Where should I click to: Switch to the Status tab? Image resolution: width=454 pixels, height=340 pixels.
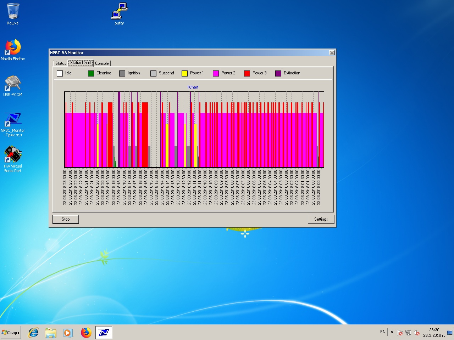click(61, 63)
